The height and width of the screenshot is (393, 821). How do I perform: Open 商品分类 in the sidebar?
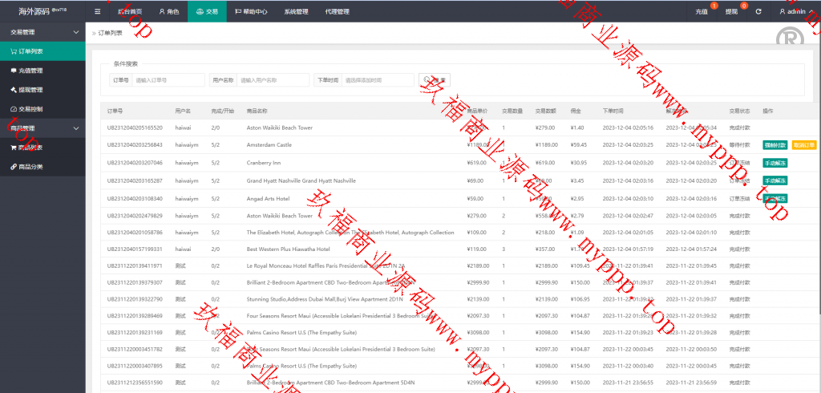pos(30,167)
